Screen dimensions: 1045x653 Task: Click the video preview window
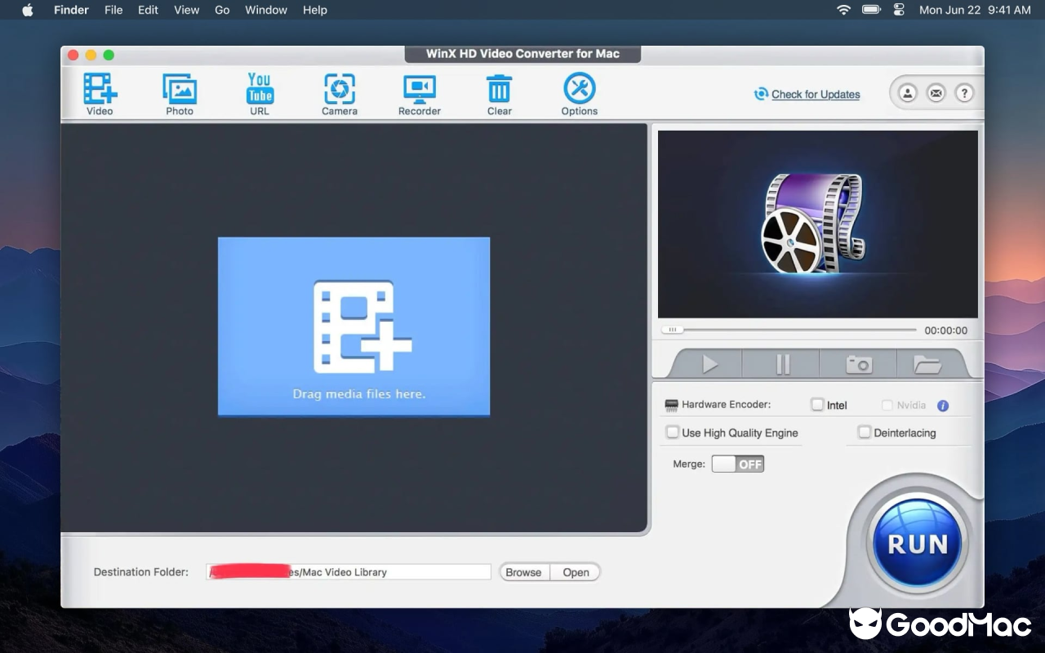pos(818,224)
